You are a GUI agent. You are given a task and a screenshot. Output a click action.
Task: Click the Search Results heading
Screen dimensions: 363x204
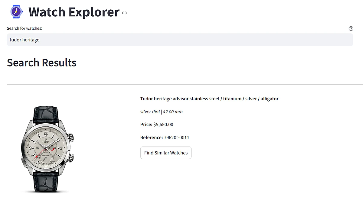point(41,63)
